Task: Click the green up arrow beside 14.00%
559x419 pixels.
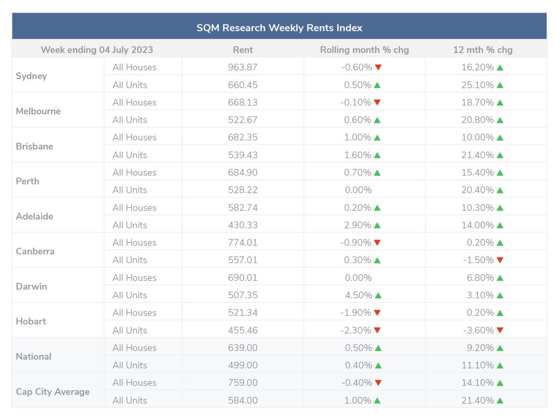Action: [500, 225]
